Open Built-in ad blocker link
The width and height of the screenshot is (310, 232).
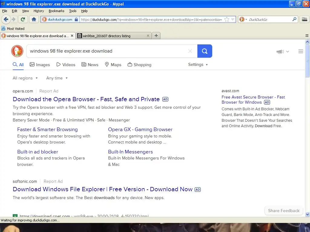pos(38,152)
